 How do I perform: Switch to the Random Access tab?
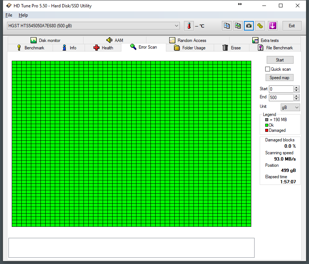(x=188, y=41)
